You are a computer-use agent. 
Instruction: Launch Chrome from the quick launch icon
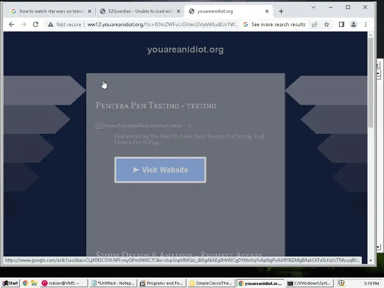coord(25,283)
